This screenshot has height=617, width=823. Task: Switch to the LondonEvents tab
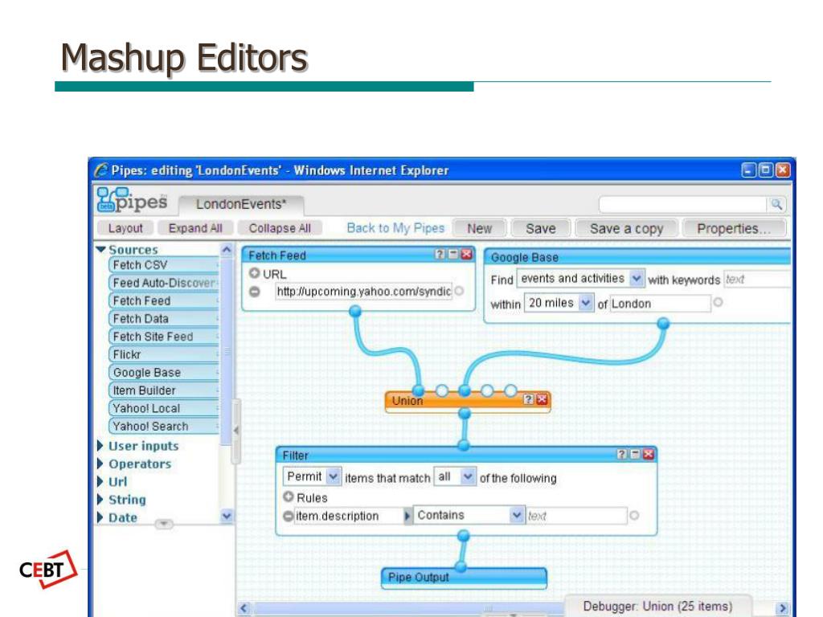tap(241, 204)
